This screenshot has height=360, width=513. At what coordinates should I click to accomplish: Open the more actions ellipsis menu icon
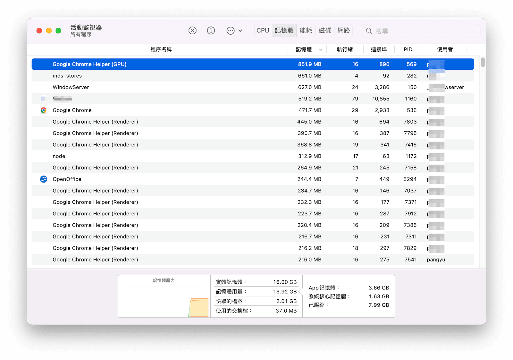tap(231, 31)
